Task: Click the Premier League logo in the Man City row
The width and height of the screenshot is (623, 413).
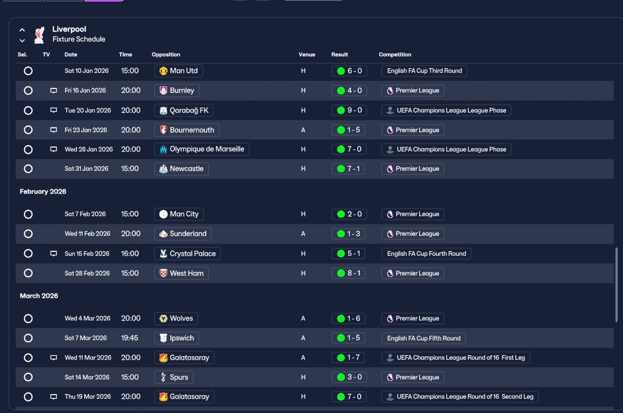Action: tap(390, 214)
